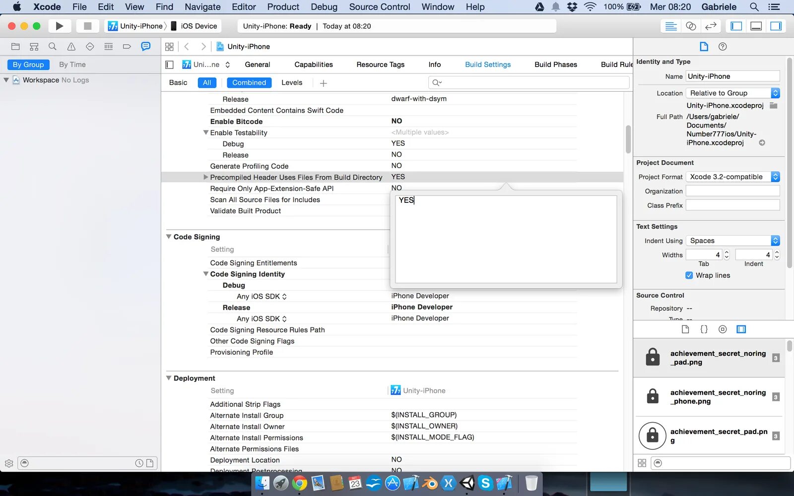Switch media library to icon grid view

(x=642, y=463)
